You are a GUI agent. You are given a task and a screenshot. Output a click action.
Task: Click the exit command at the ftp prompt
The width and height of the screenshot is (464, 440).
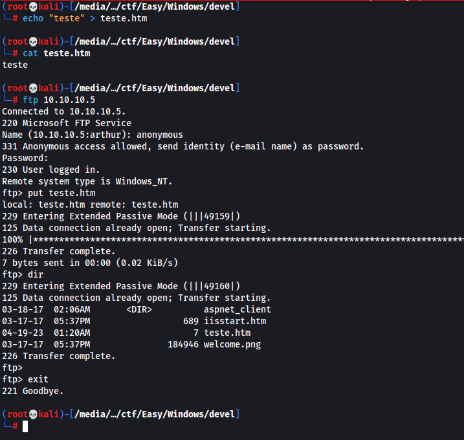pyautogui.click(x=38, y=379)
